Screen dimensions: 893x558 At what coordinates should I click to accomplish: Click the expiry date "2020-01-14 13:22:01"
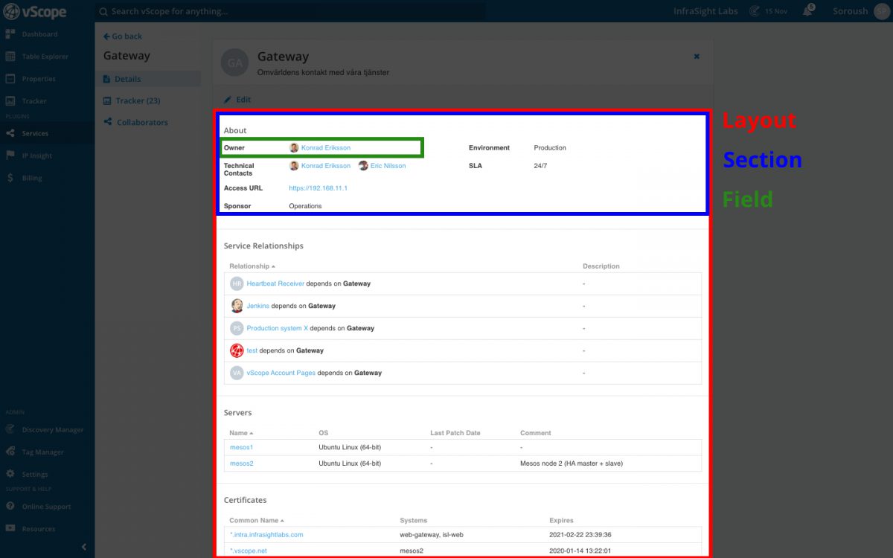click(580, 551)
